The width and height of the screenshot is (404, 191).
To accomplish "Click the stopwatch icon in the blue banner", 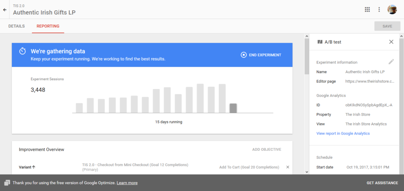I will pyautogui.click(x=22, y=51).
